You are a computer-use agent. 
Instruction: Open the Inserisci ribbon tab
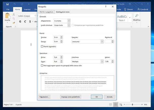[27, 9]
